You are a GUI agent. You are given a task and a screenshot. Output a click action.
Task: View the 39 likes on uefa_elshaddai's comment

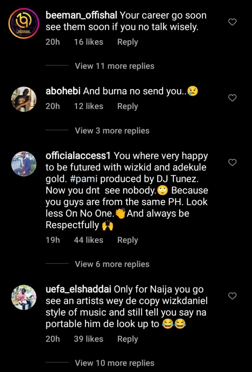88,339
